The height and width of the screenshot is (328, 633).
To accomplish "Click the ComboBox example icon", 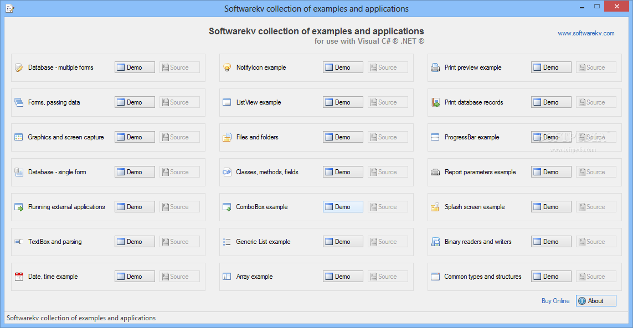I will [227, 207].
